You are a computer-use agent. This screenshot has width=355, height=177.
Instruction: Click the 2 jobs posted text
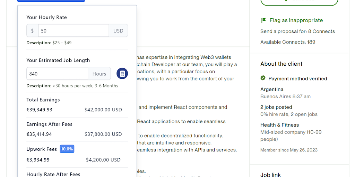(276, 107)
